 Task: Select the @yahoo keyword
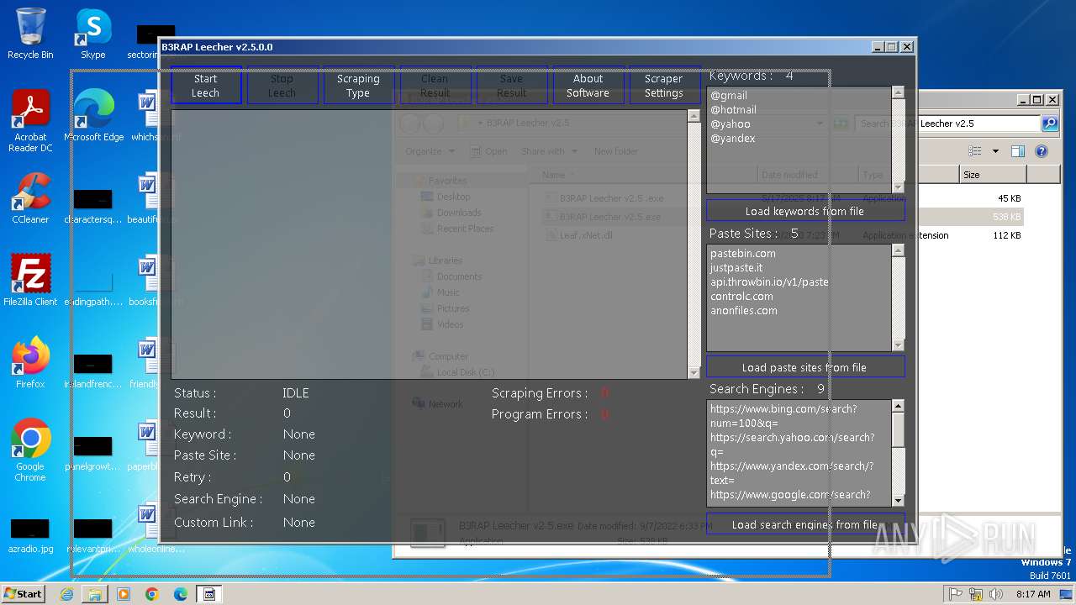pos(731,124)
